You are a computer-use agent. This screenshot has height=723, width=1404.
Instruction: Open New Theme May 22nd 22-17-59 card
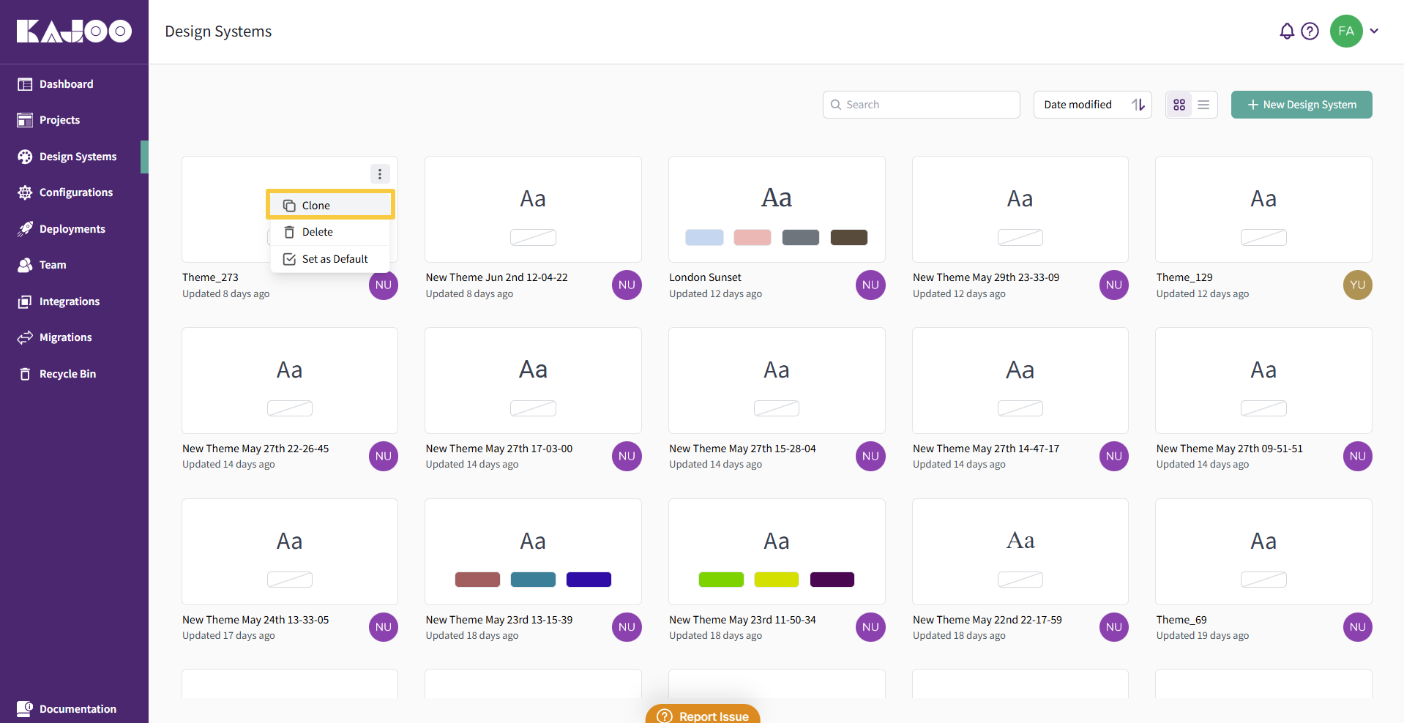1020,552
